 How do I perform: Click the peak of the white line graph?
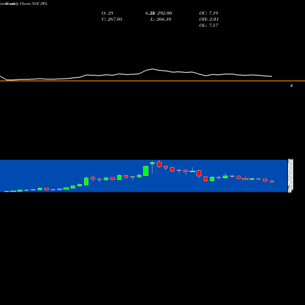pos(152,69)
